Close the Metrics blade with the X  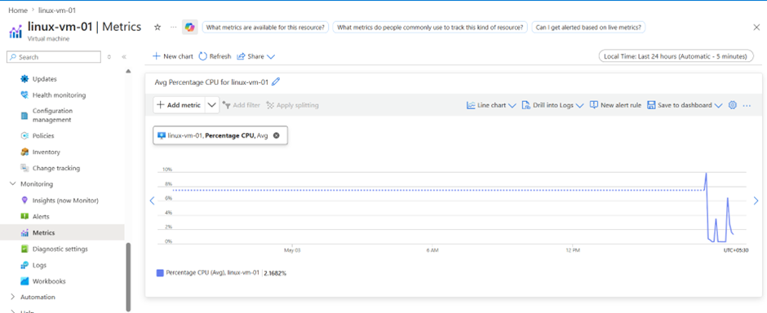click(756, 28)
